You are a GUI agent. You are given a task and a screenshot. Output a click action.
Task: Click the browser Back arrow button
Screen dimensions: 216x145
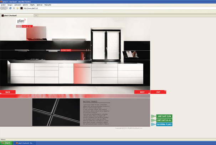2,8
